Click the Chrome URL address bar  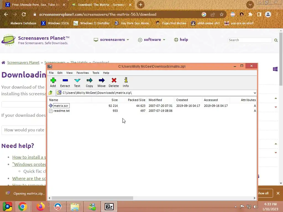116,14
